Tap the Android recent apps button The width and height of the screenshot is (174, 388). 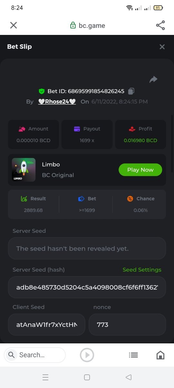pos(45,377)
